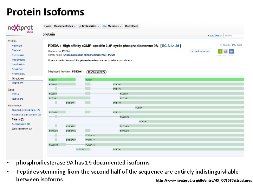The image size is (253, 189).
Task: Click the blue count badge showing 16
Action: [x=231, y=51]
